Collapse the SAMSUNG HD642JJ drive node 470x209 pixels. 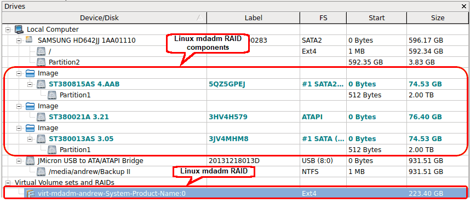tap(19, 40)
